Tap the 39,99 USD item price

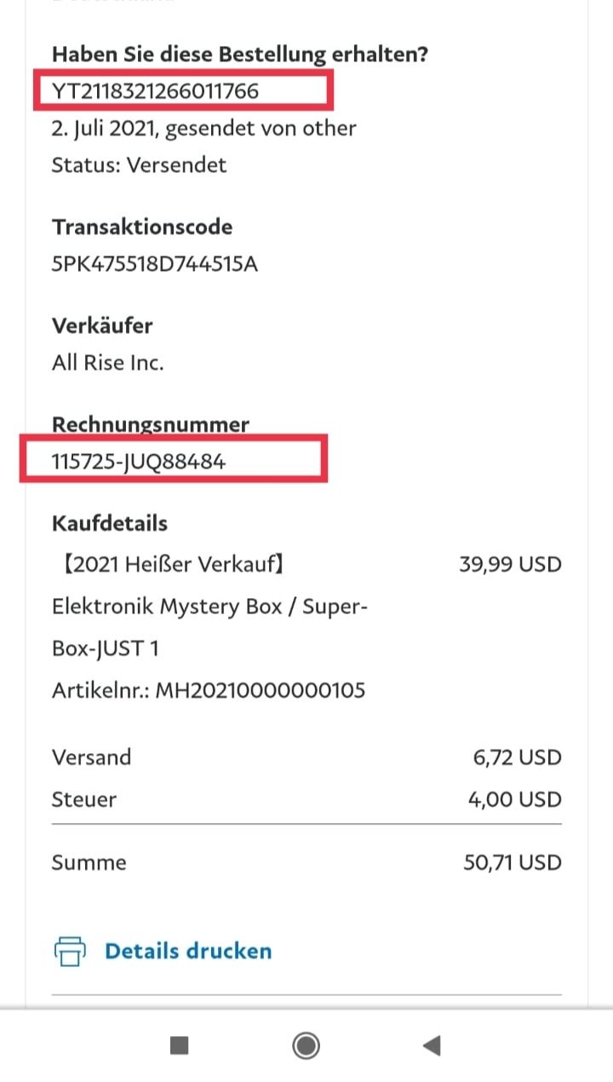pyautogui.click(x=510, y=564)
